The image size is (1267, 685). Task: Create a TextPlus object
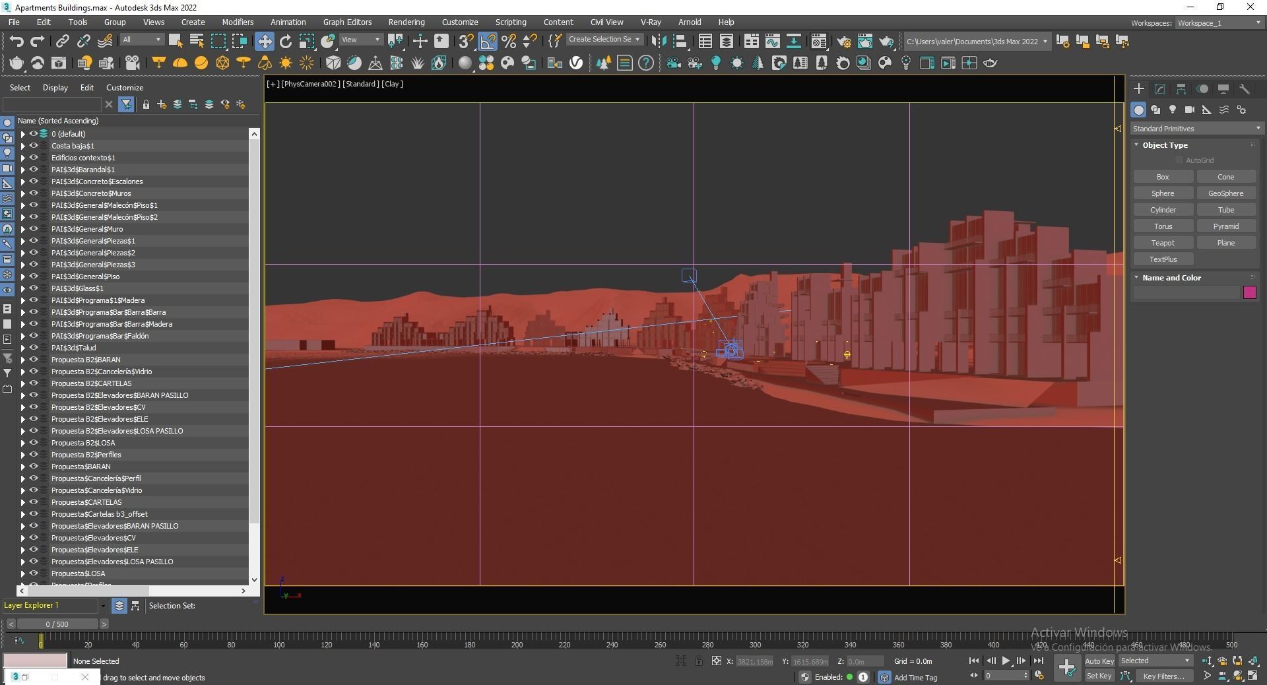click(1163, 259)
